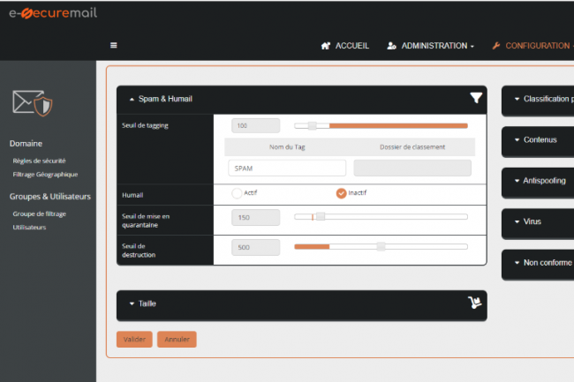This screenshot has width=574, height=382.
Task: Open the Administration dropdown menu
Action: pyautogui.click(x=437, y=46)
